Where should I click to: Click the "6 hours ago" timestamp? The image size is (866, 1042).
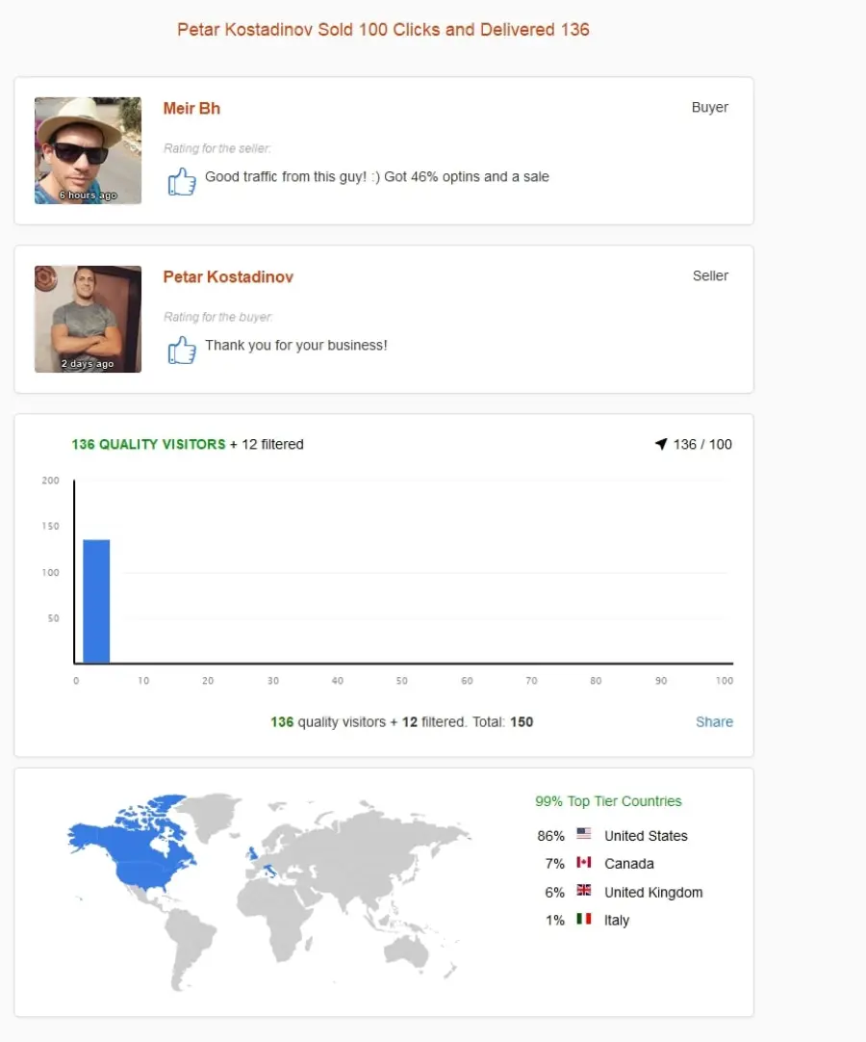pyautogui.click(x=88, y=195)
